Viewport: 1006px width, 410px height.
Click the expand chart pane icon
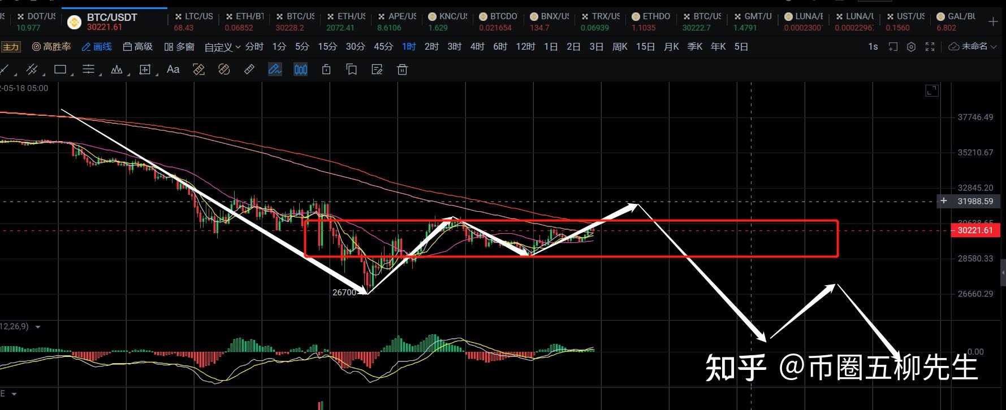[932, 90]
